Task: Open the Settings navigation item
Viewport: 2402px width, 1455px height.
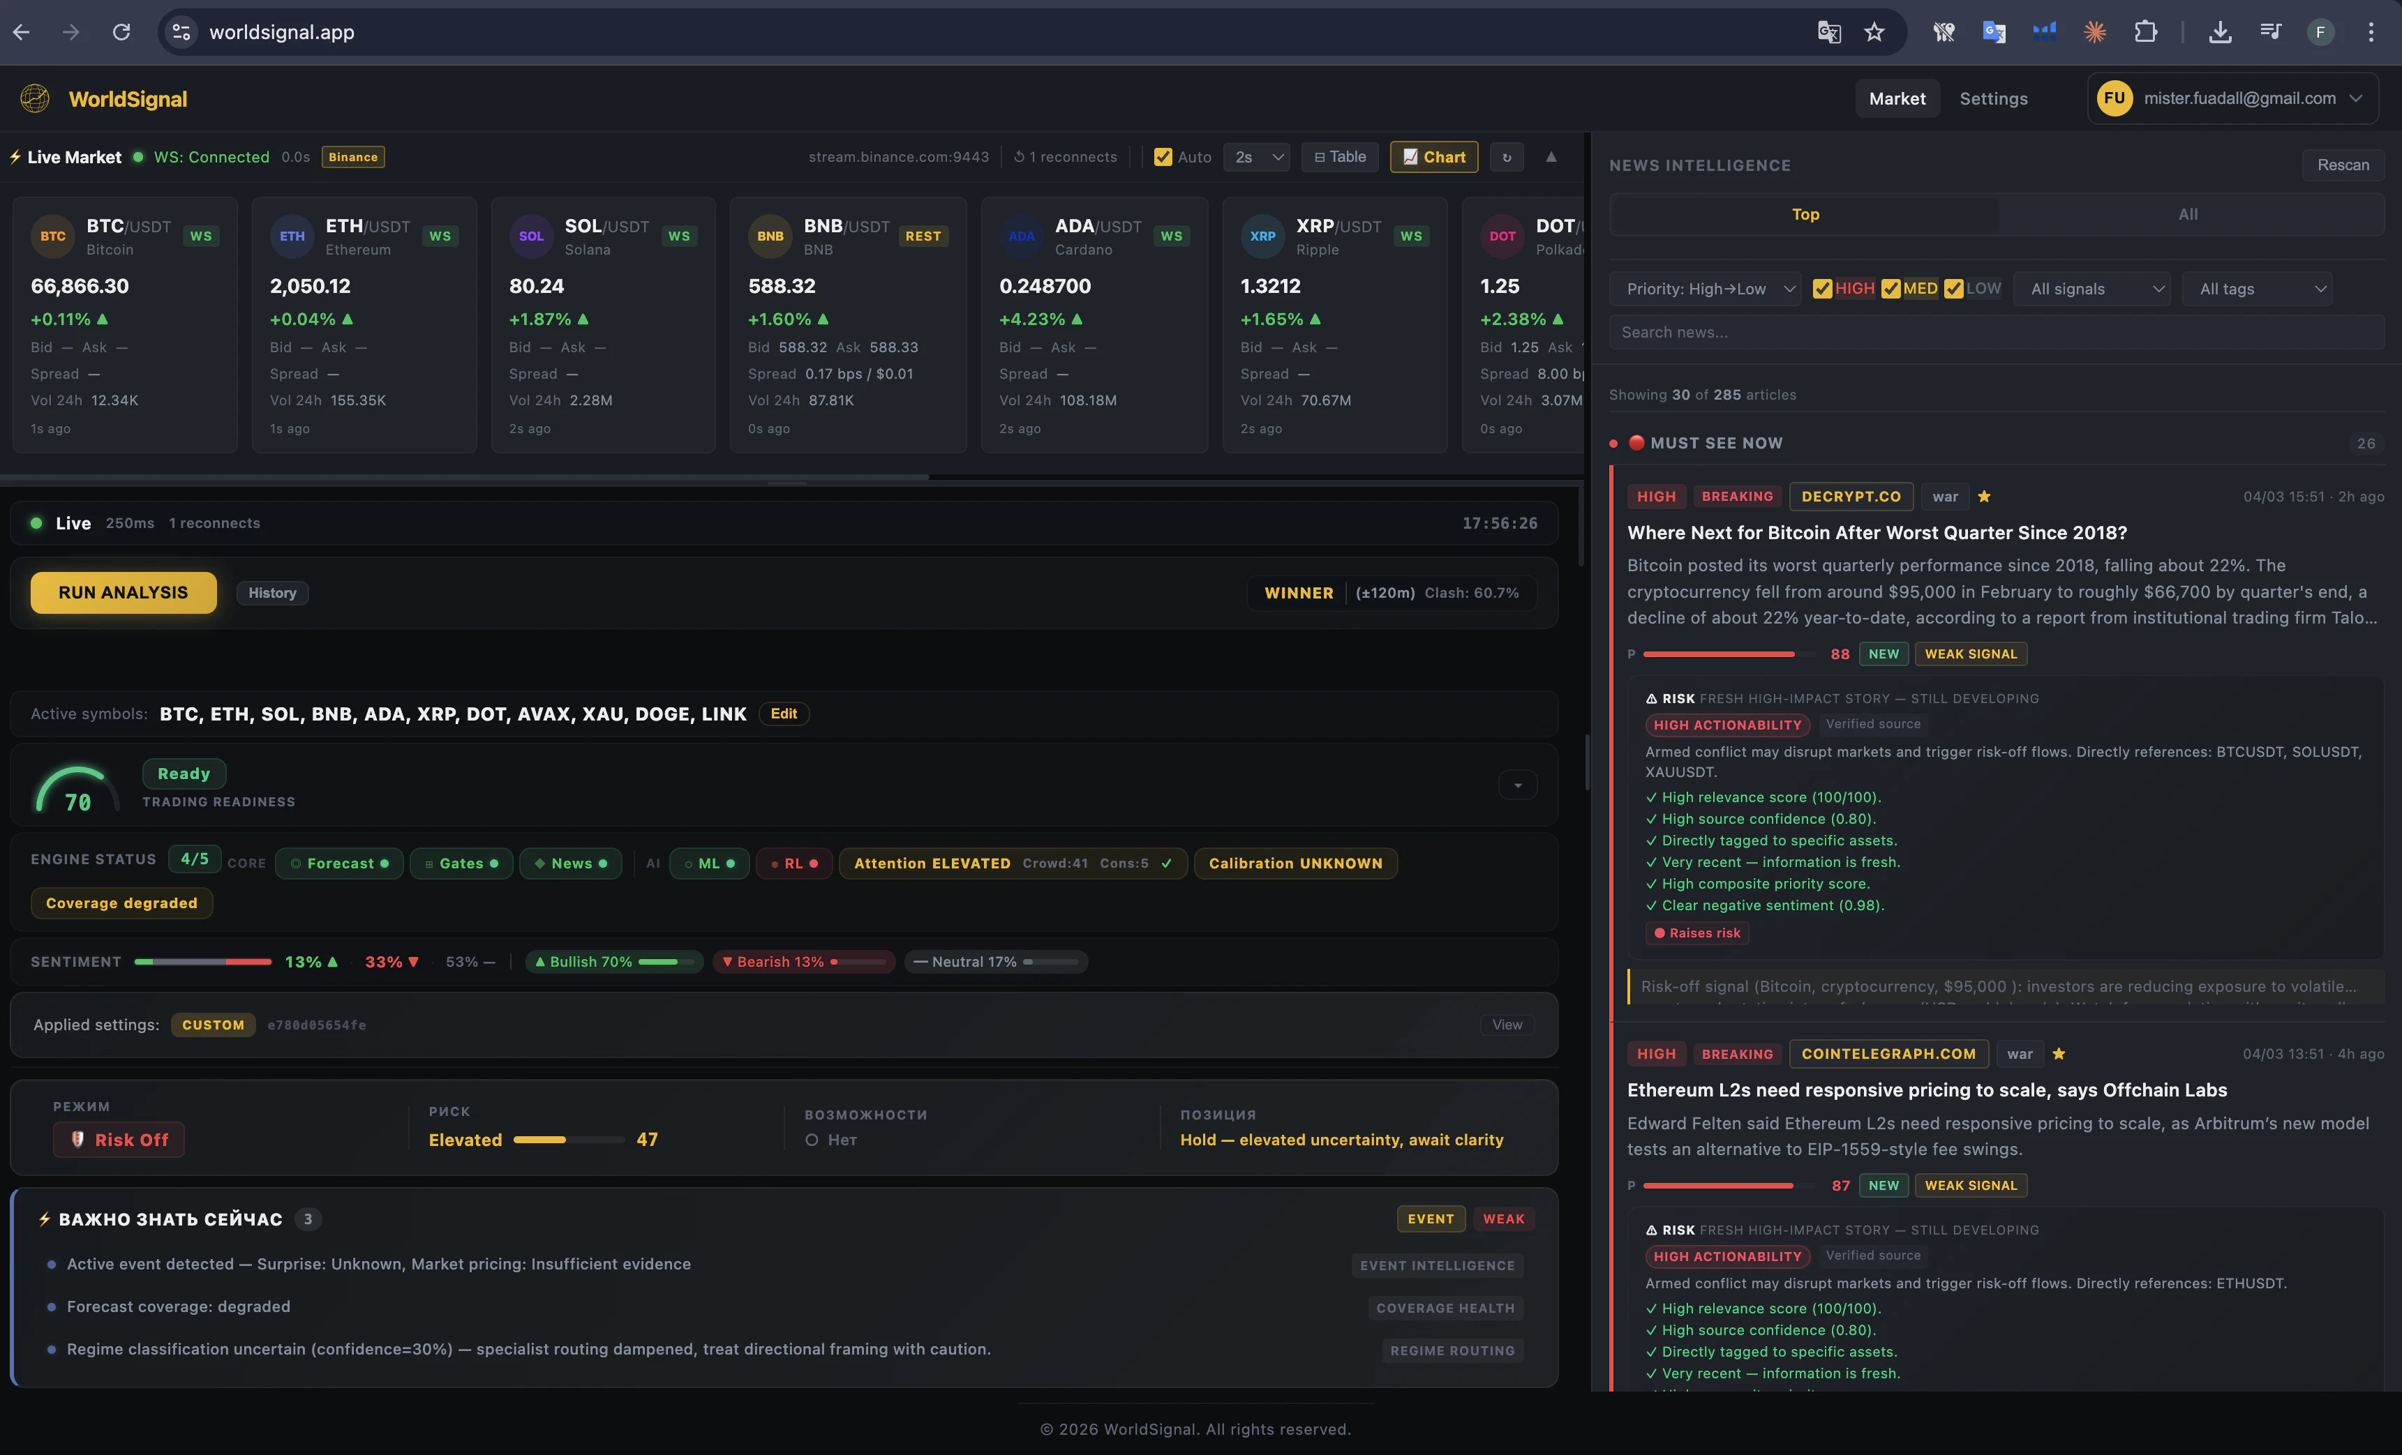Action: [1992, 98]
